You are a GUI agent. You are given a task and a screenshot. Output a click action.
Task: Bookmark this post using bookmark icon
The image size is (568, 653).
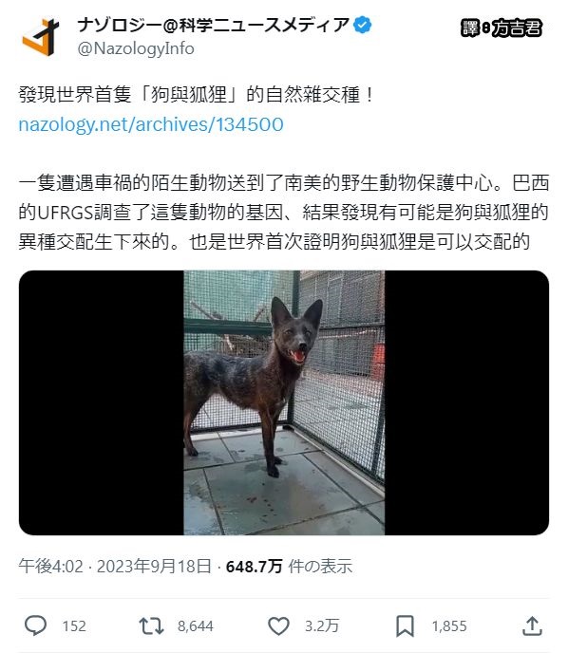click(405, 625)
